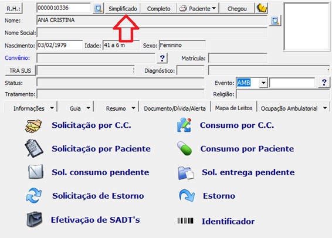Open the Documento/Dívida/Alerta tab

pyautogui.click(x=175, y=108)
